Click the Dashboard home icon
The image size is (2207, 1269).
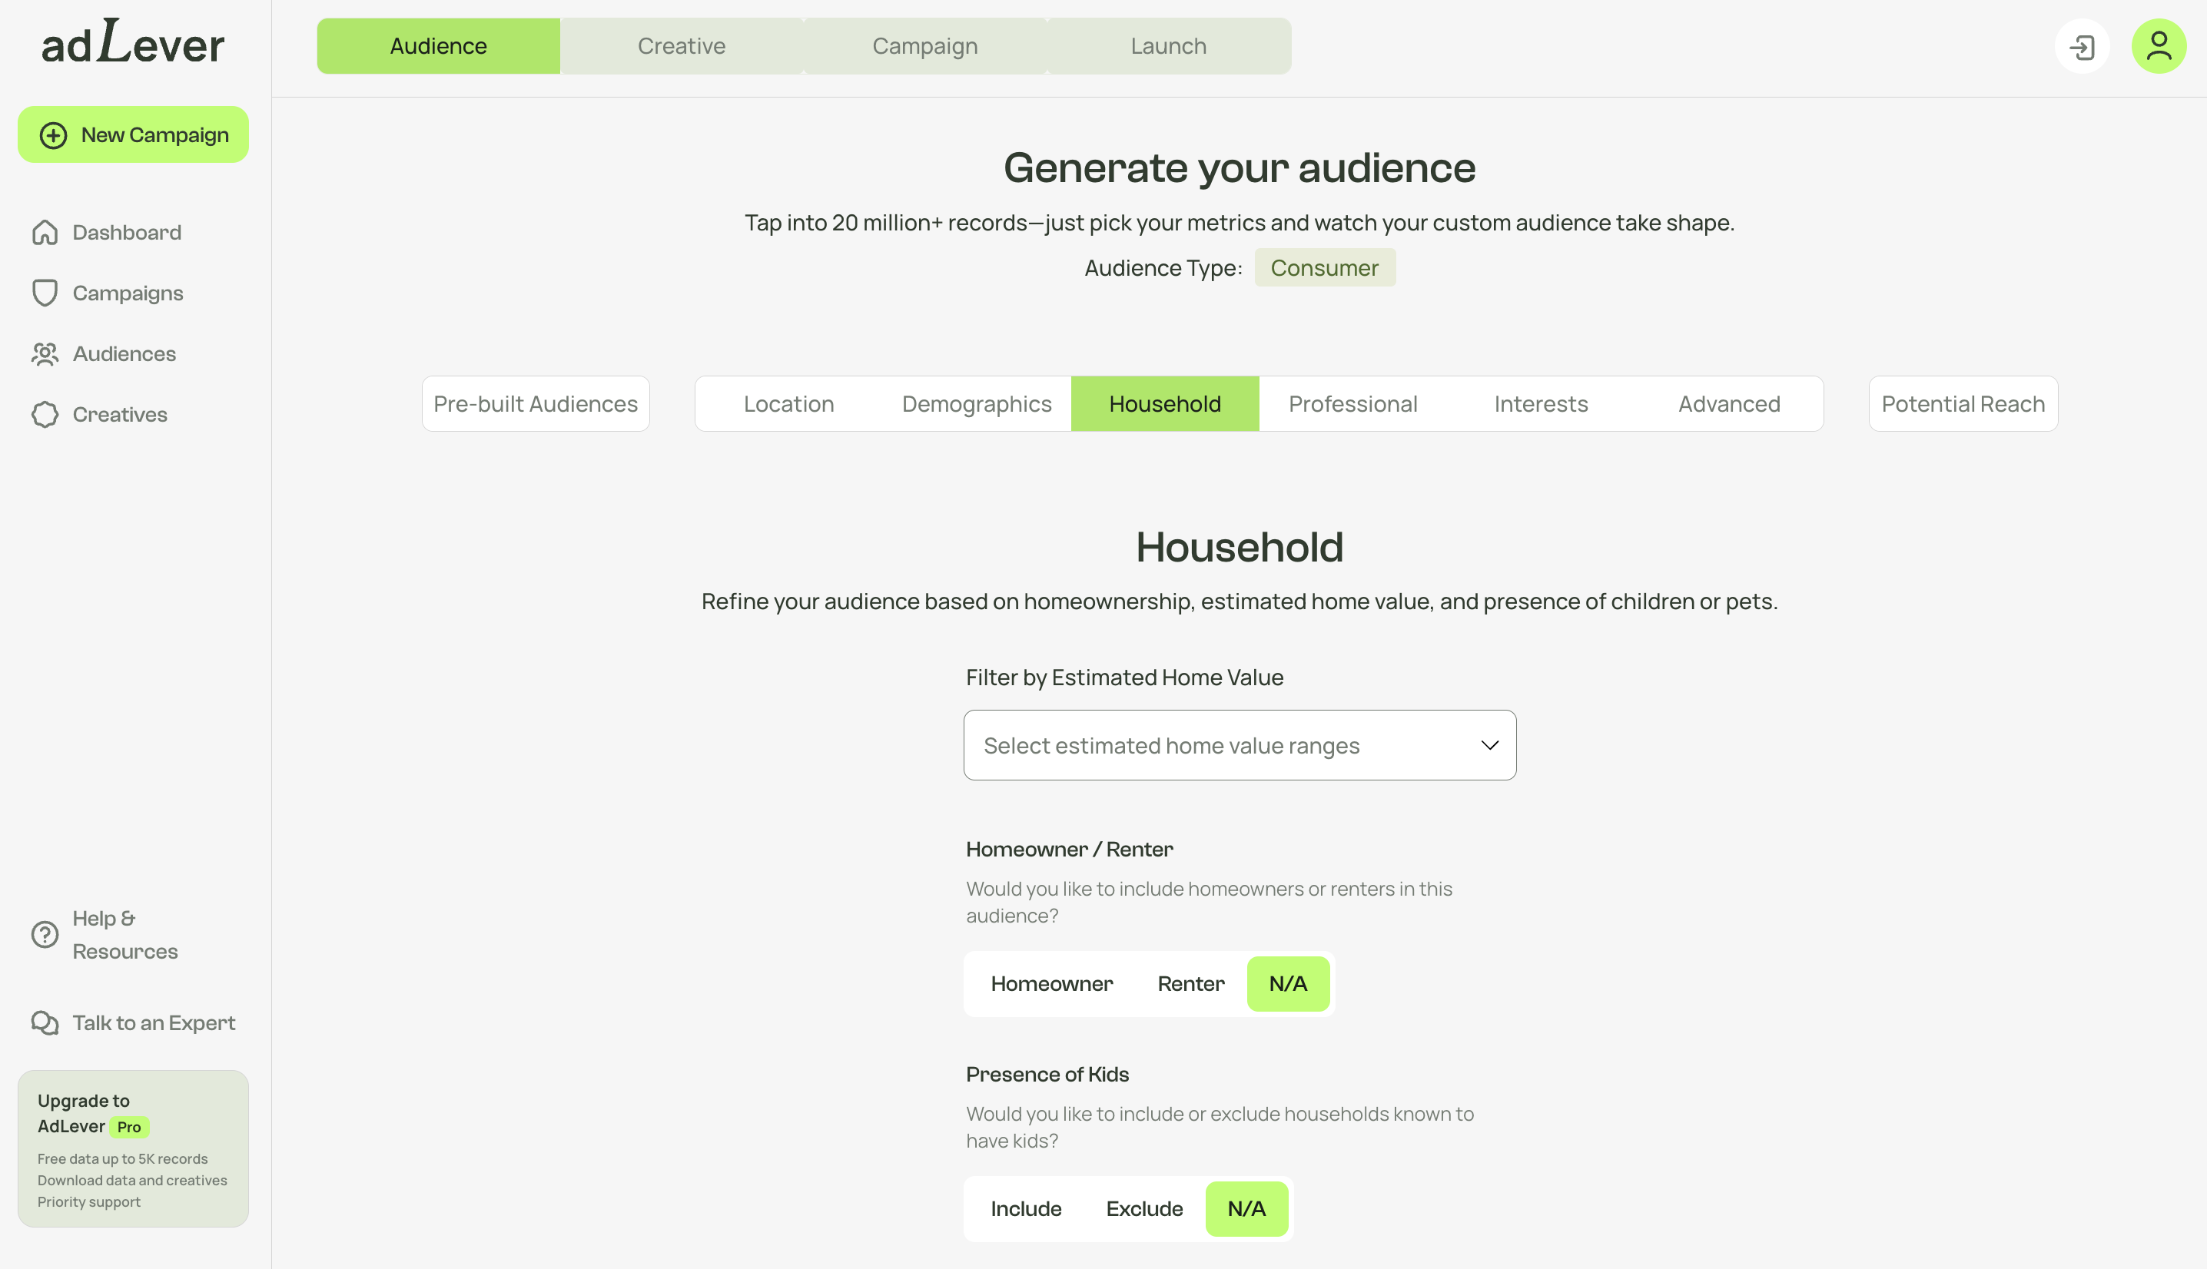[x=45, y=232]
